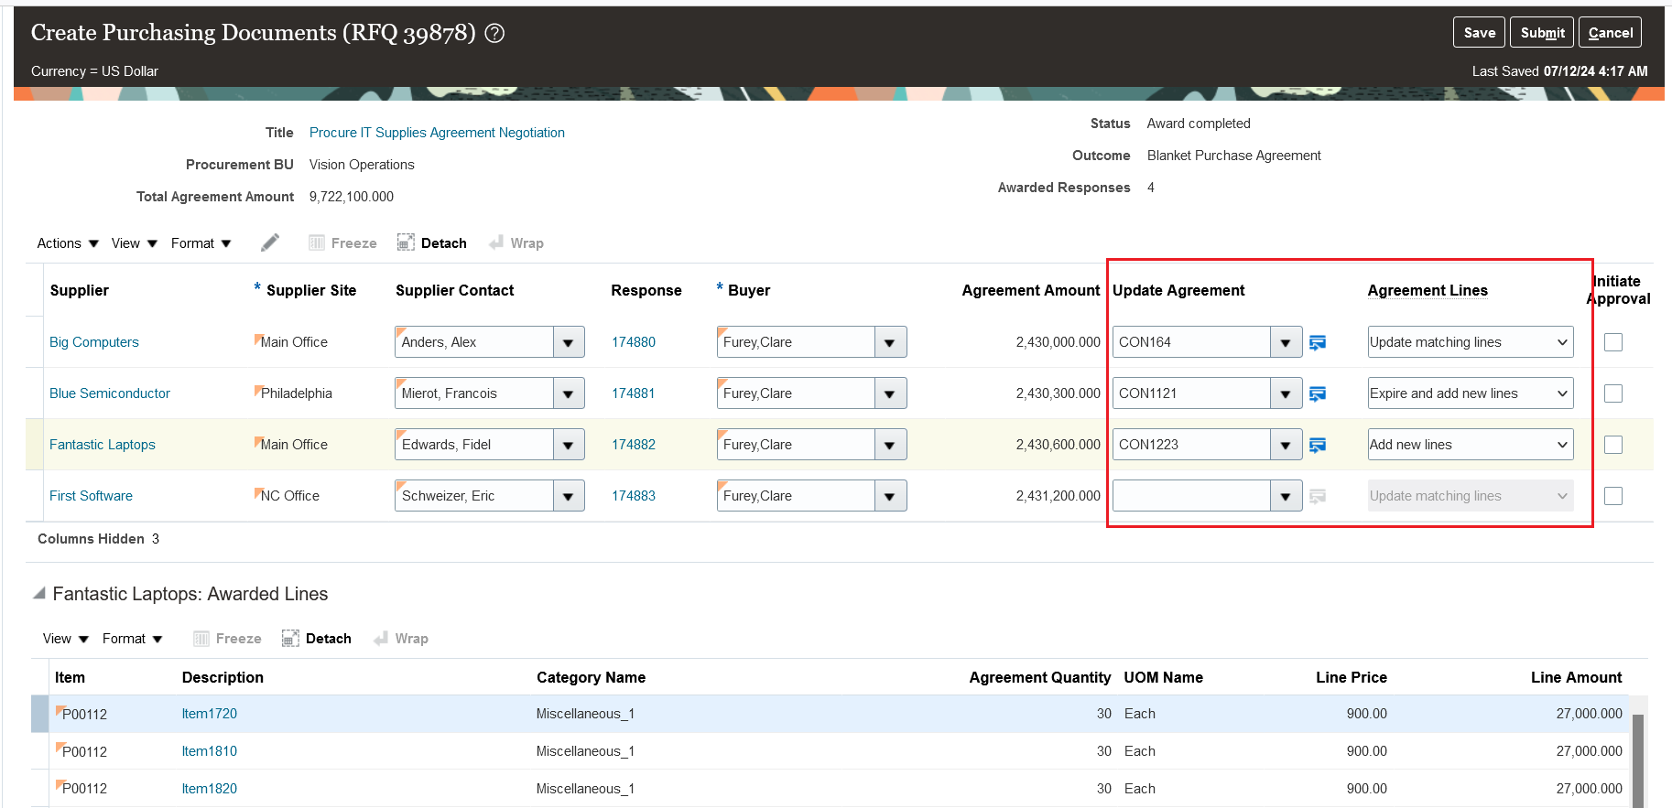This screenshot has width=1672, height=808.
Task: Click Wrap in the supplier table toolbar
Action: tap(516, 242)
